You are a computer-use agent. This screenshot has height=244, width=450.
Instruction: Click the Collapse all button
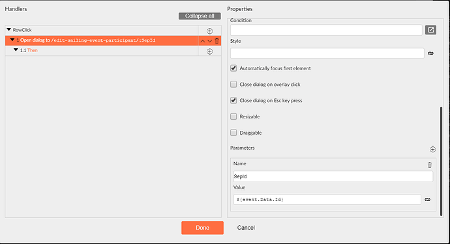200,16
